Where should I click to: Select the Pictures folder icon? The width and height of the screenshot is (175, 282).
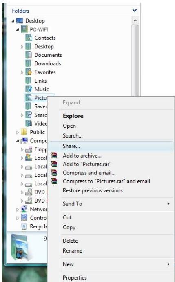tap(29, 98)
